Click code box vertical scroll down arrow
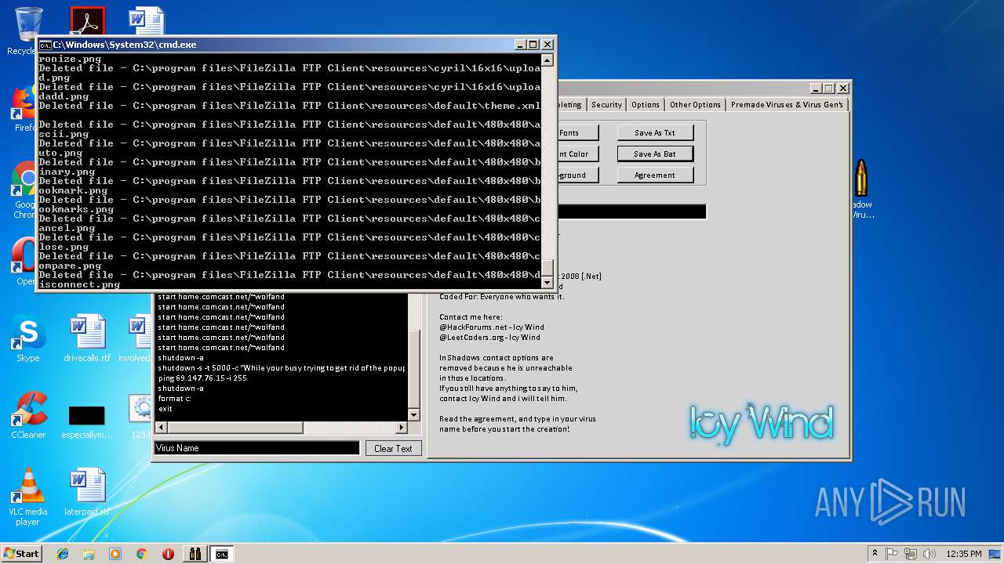The height and width of the screenshot is (564, 1004). [x=414, y=414]
